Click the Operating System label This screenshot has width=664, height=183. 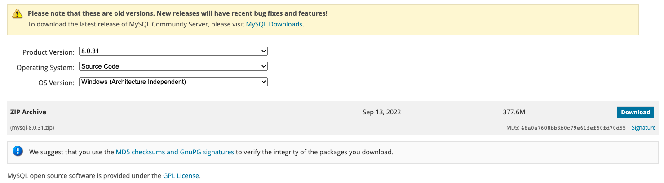tap(45, 68)
